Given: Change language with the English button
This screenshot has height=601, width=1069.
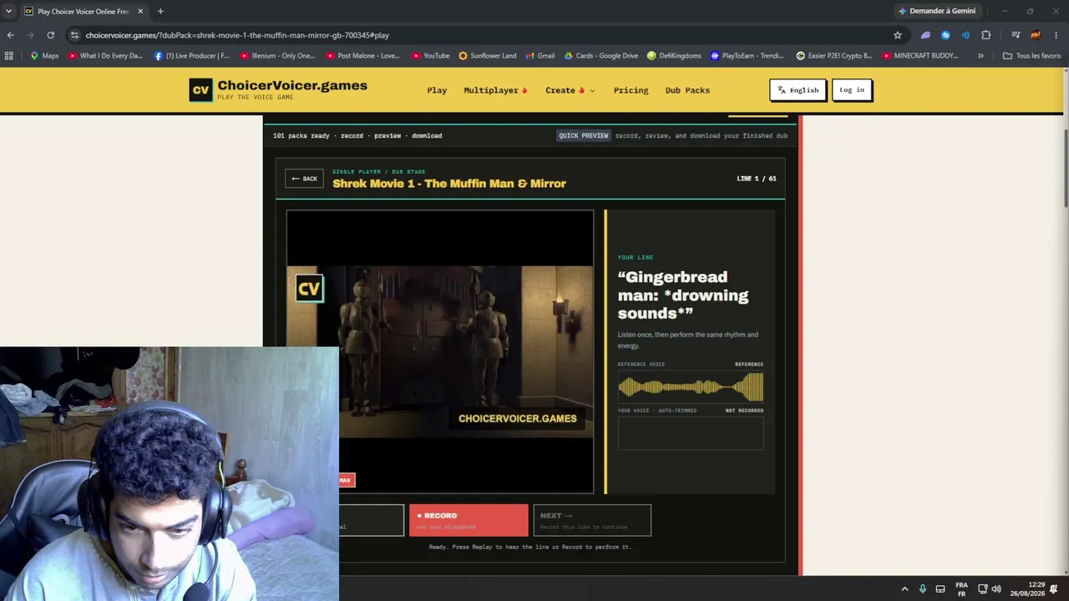Looking at the screenshot, I should point(798,90).
